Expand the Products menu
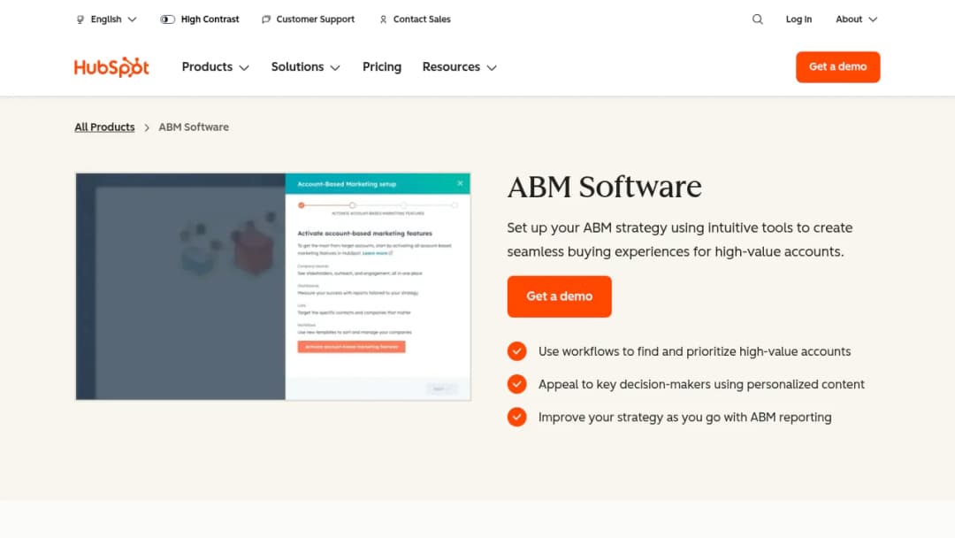The height and width of the screenshot is (538, 955). click(216, 67)
